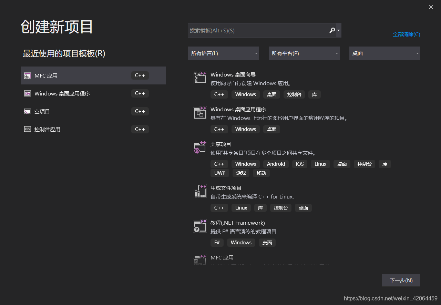Viewport: 441px width, 305px height.
Task: Select the 共享项目 template icon
Action: coord(200,147)
